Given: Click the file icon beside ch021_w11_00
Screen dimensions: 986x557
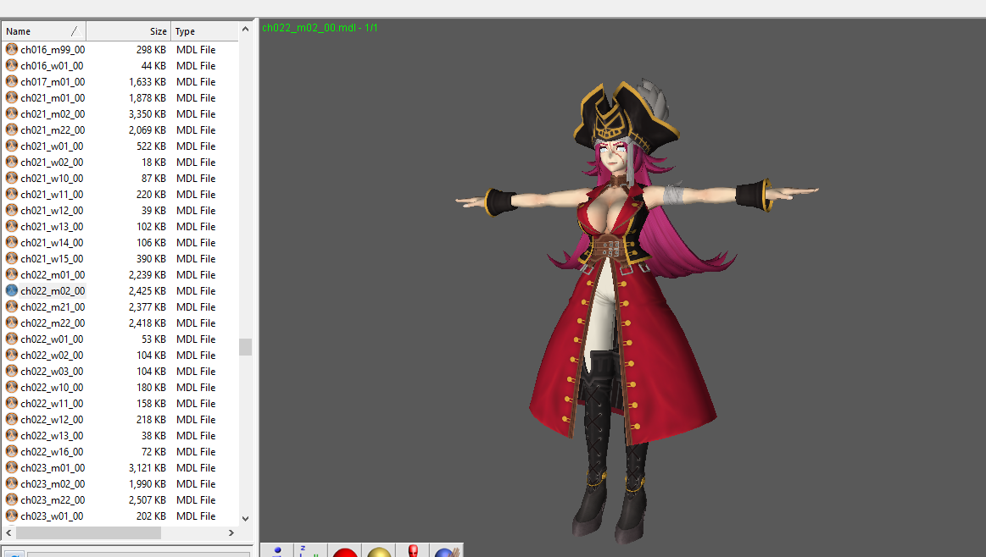Looking at the screenshot, I should [11, 194].
